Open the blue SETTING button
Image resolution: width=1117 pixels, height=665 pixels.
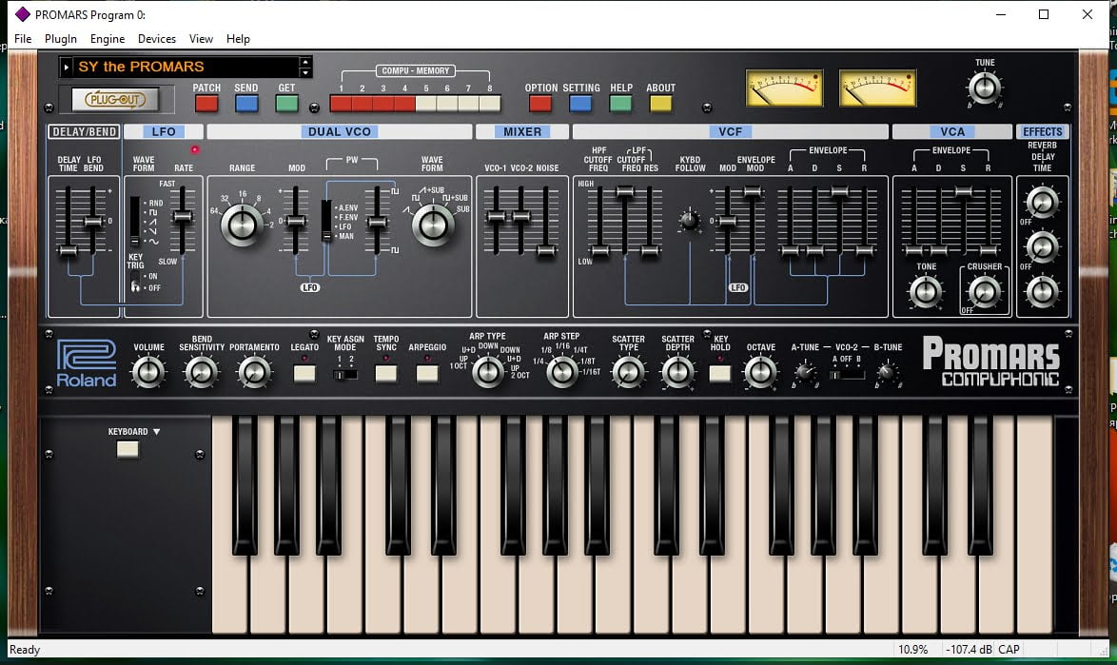(580, 104)
